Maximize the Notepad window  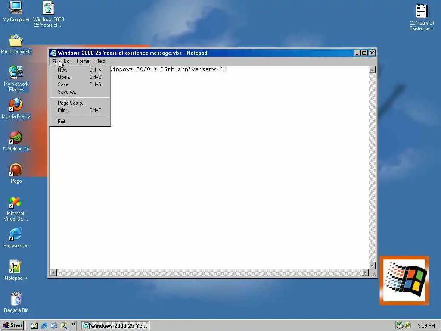[x=364, y=53]
